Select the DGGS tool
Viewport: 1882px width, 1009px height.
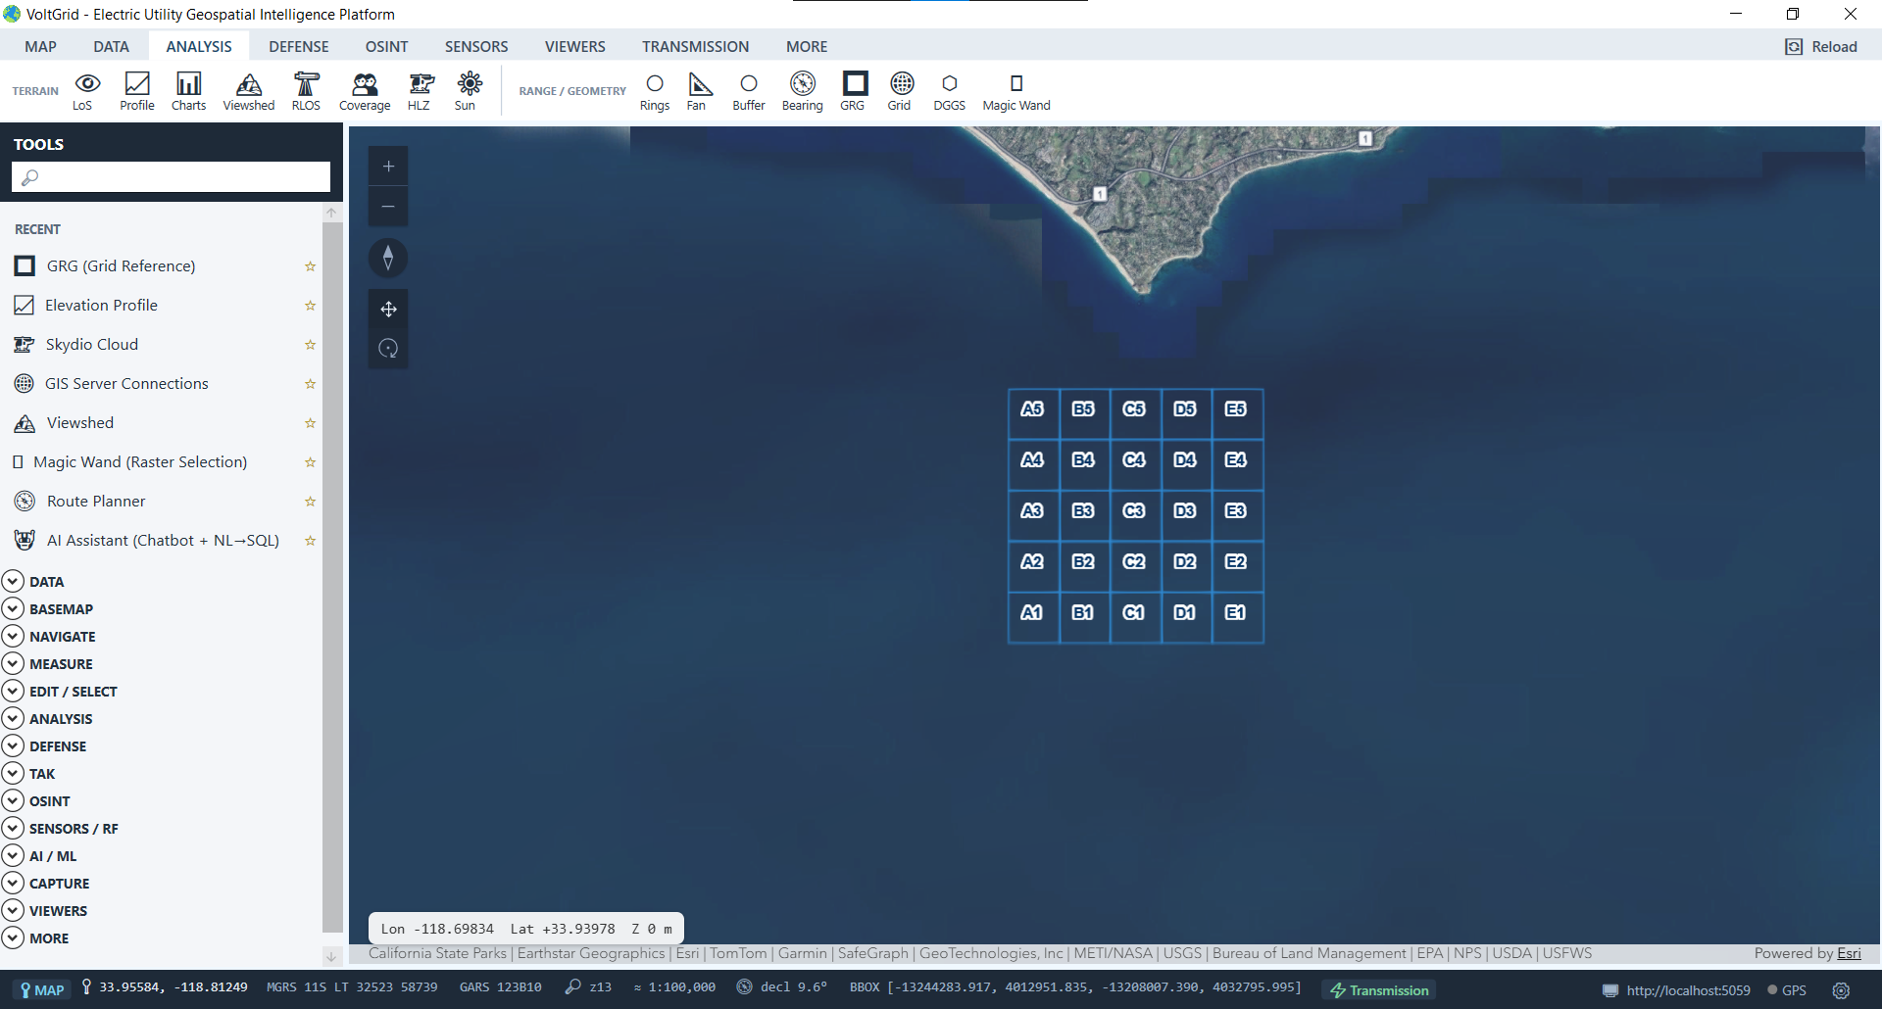coord(949,91)
